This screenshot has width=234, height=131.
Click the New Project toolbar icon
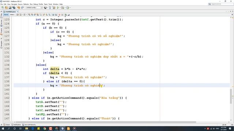coord(6,8)
